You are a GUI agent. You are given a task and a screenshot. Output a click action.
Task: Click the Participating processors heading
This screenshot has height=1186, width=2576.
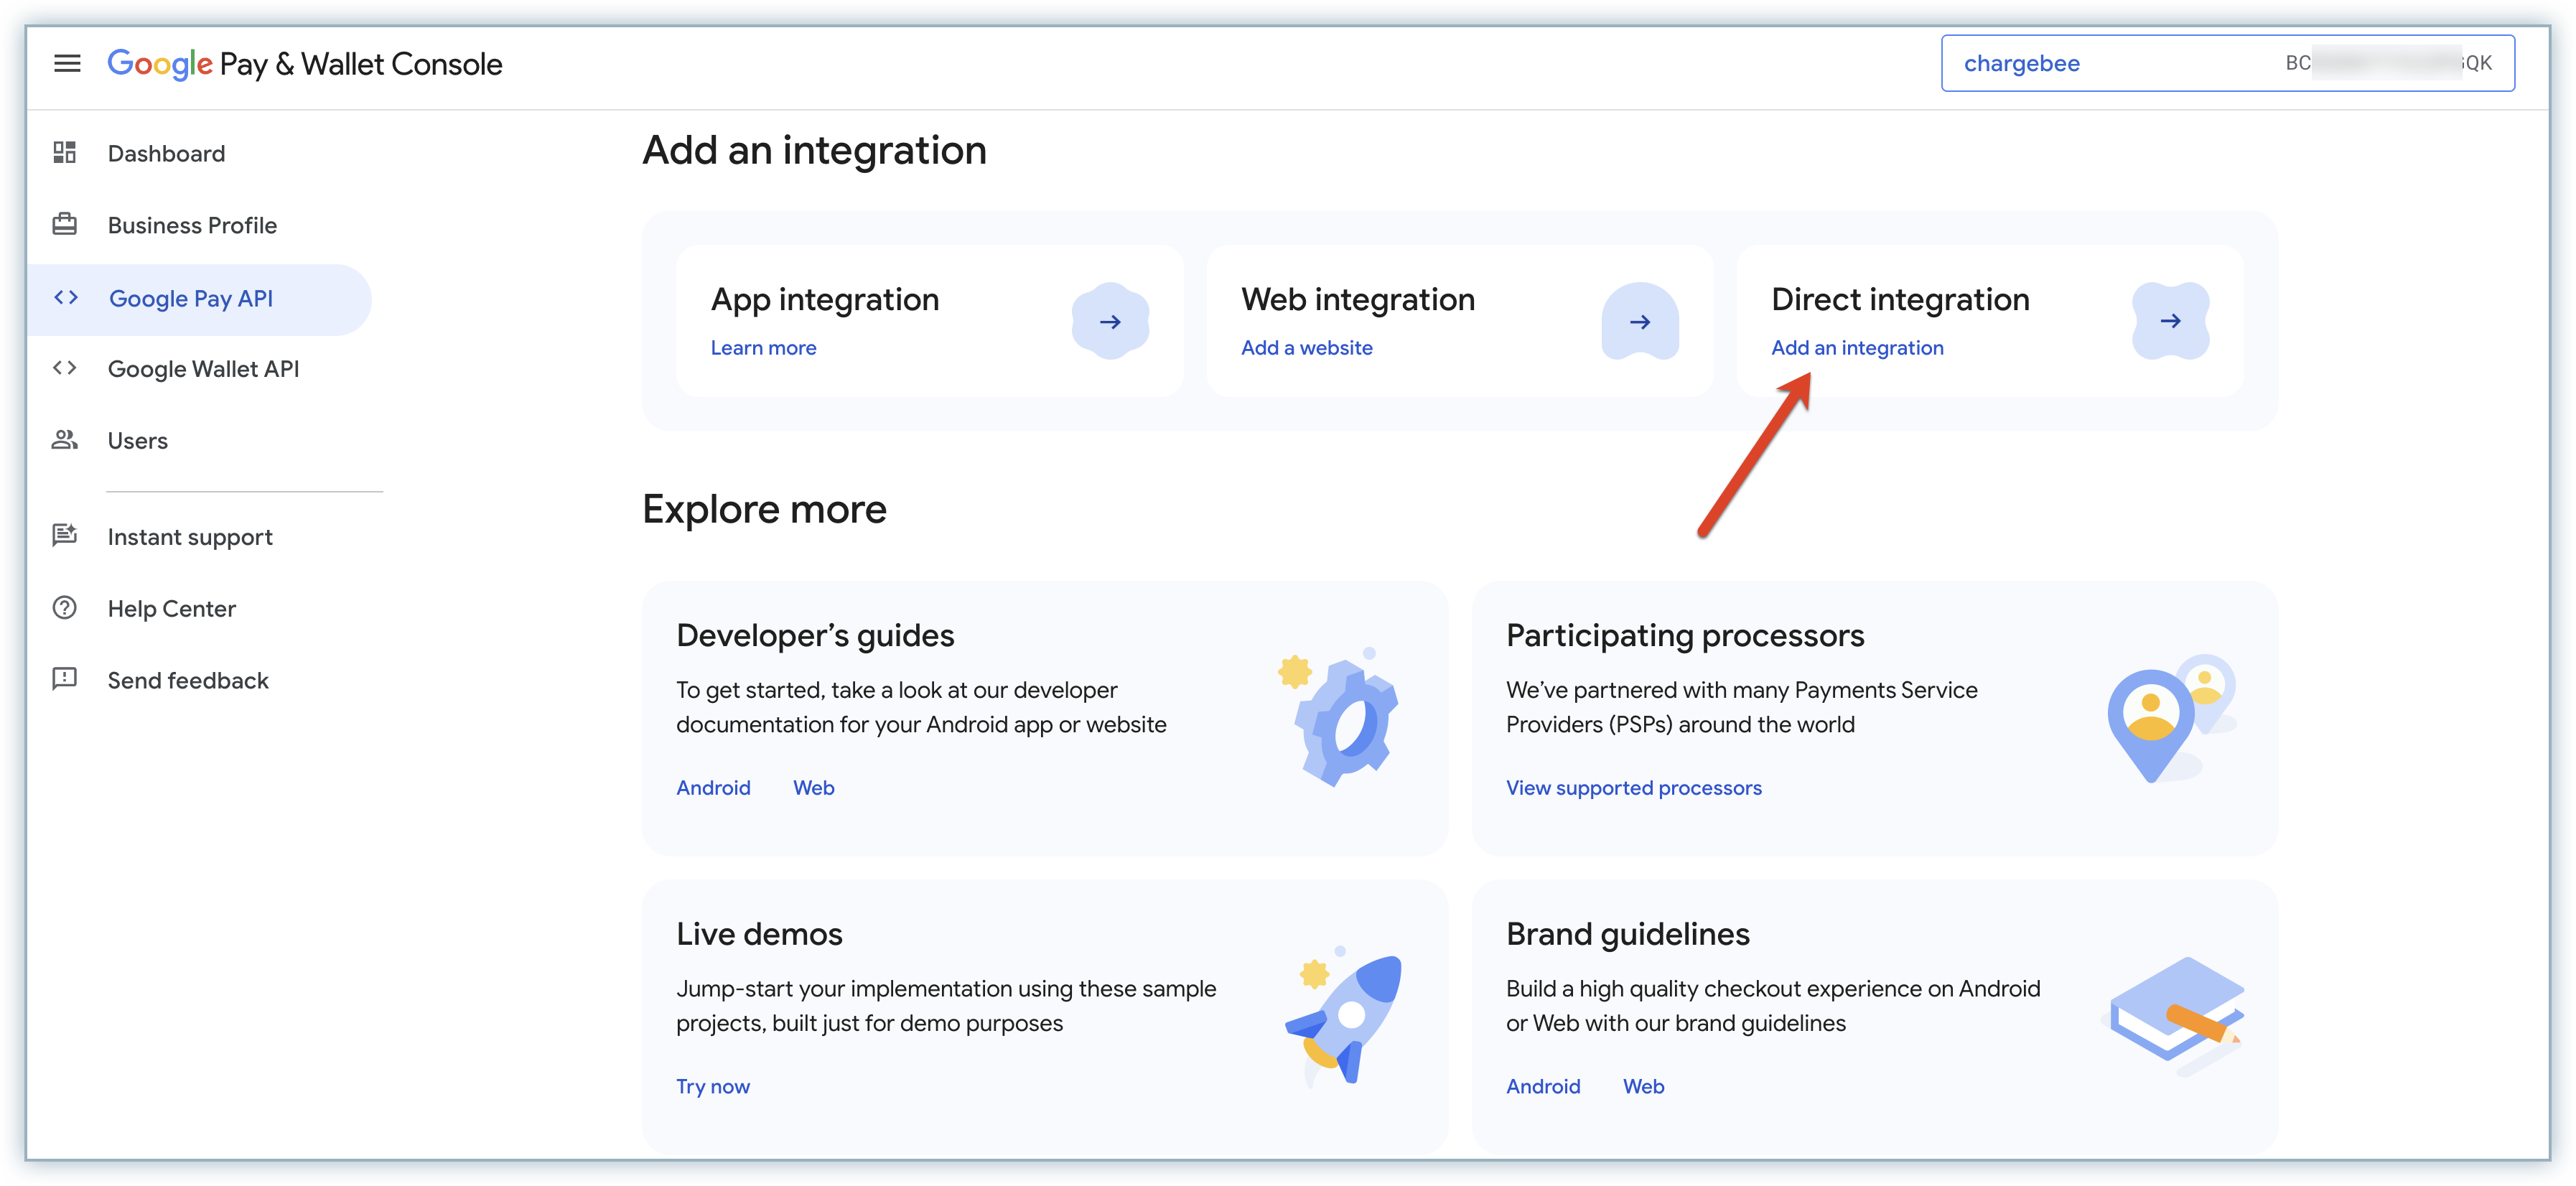(1685, 636)
